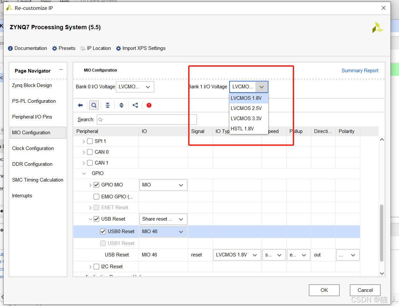The width and height of the screenshot is (399, 306).
Task: Uncheck the USB Reset checkbox
Action: click(x=96, y=219)
